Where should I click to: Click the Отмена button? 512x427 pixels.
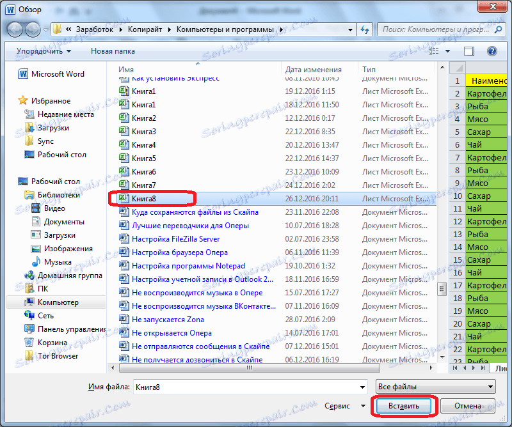(x=468, y=406)
